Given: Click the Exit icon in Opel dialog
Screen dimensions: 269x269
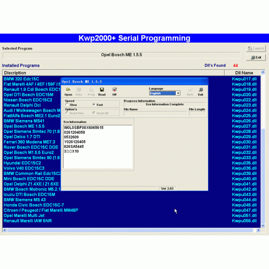Looking at the screenshot, I should pyautogui.click(x=200, y=92).
